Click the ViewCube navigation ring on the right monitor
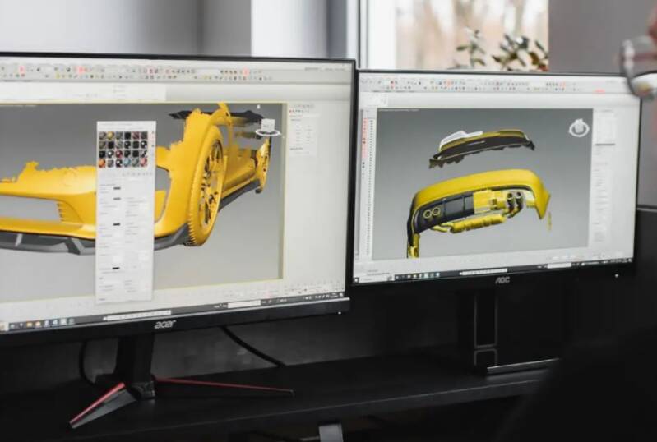Screen dimensions: 657x442 (x=579, y=128)
